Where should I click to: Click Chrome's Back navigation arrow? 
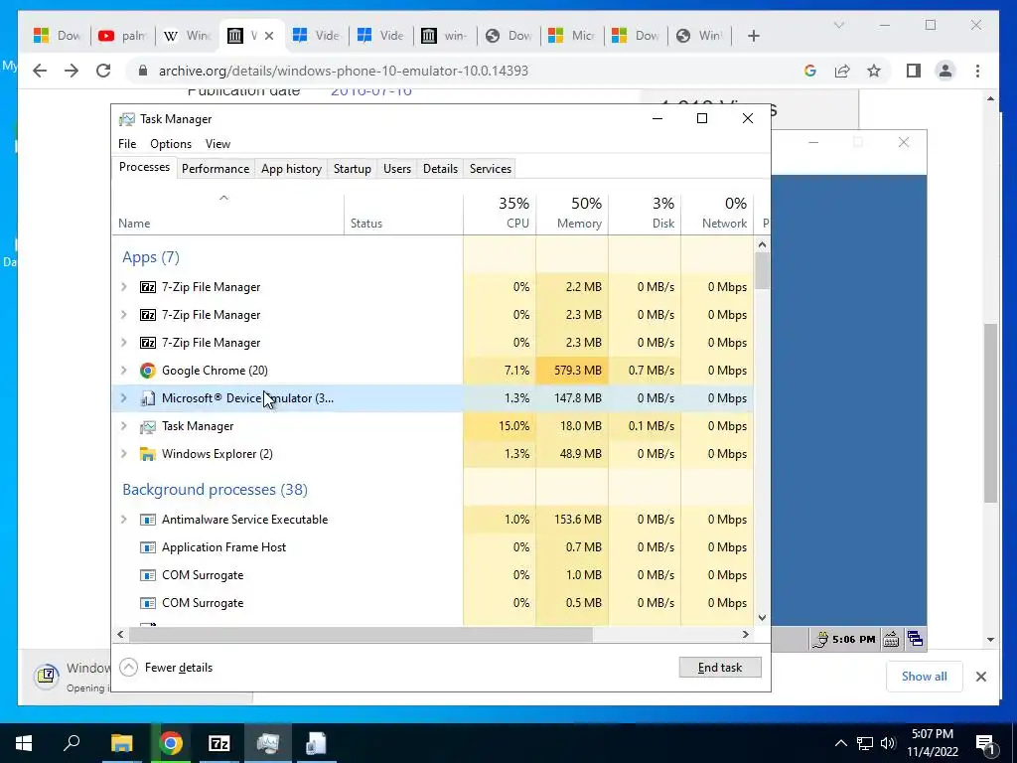(40, 71)
